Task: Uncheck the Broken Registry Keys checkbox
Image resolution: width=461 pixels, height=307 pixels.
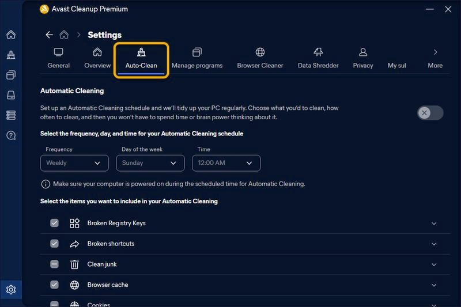Action: pos(54,223)
